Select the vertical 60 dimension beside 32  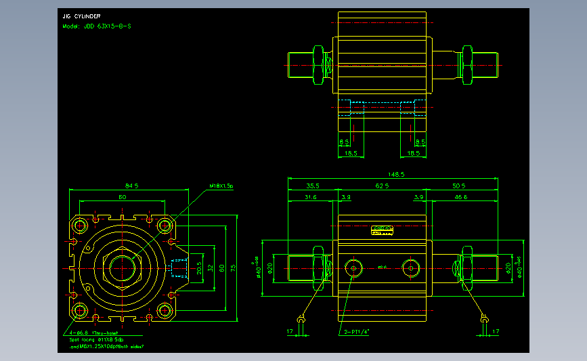221,268
